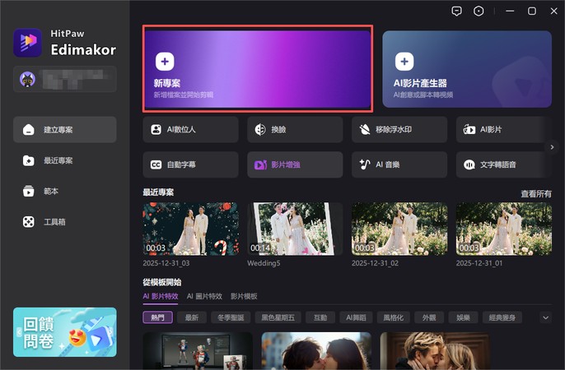Open the user account avatar
Viewport: 565px width, 370px height.
tap(27, 79)
